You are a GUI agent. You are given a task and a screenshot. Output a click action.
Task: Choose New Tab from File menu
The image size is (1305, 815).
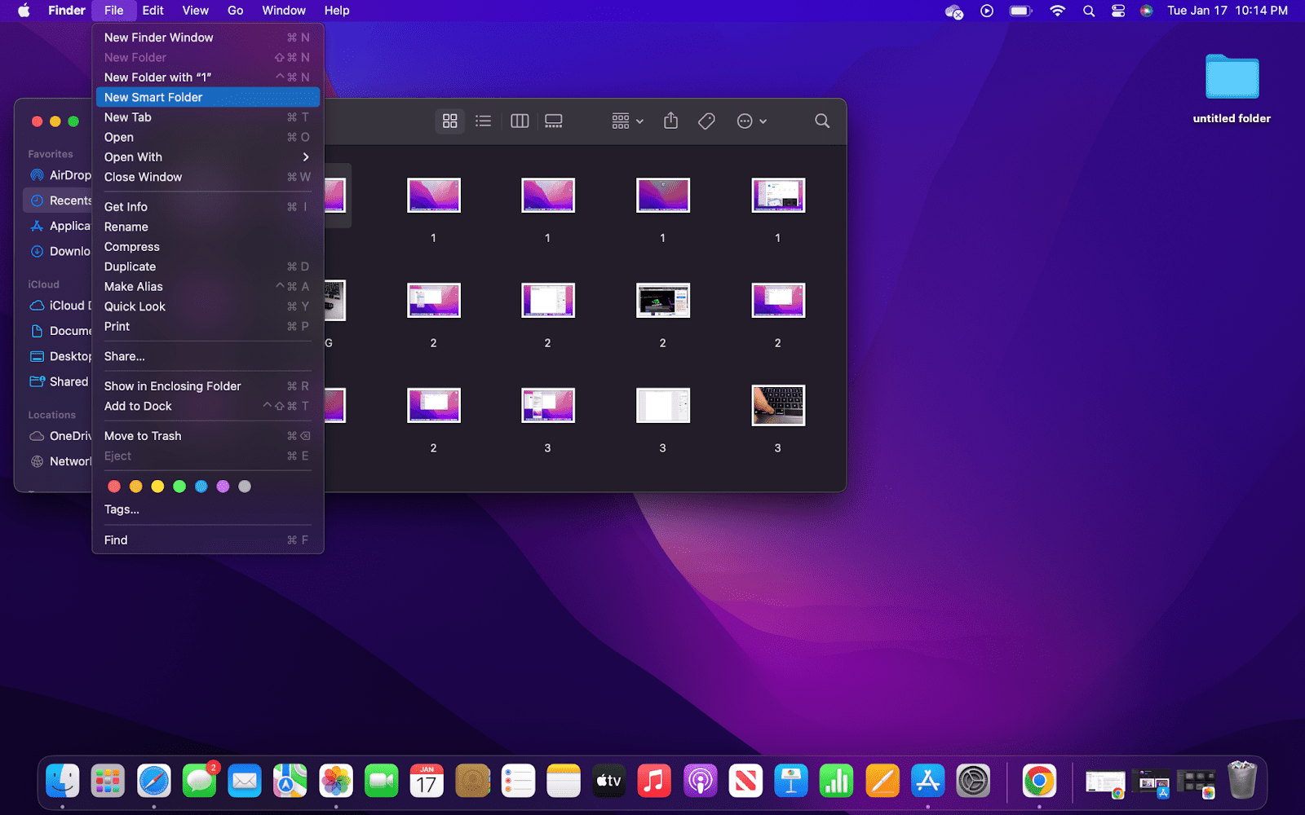(x=207, y=117)
